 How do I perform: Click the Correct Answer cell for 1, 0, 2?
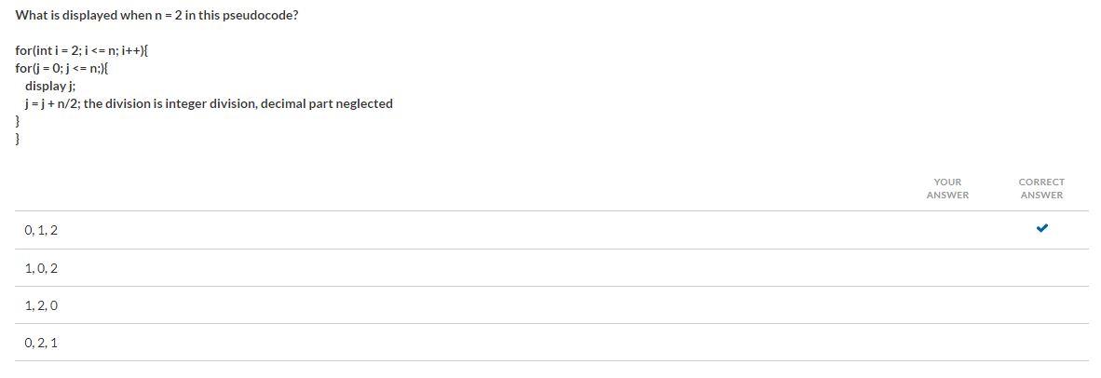pos(1041,268)
